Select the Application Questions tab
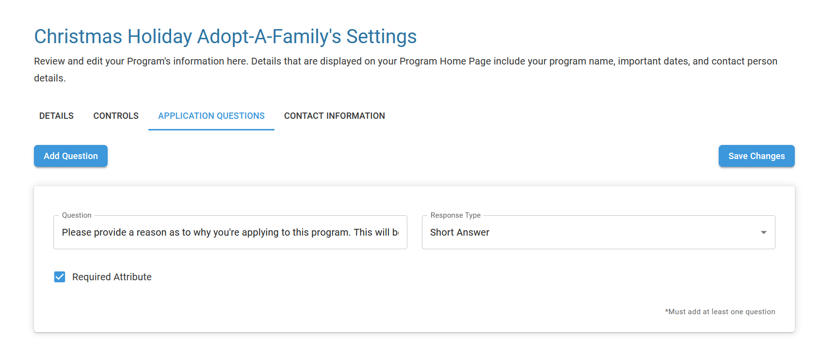Screen dimensions: 821x352 click(211, 116)
